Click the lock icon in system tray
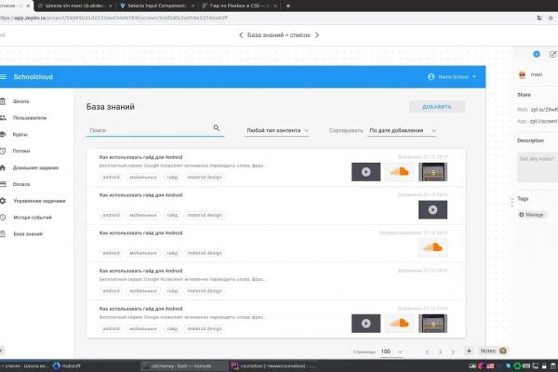The width and height of the screenshot is (558, 372). click(544, 365)
